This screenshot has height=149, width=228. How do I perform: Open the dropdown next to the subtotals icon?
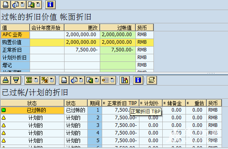(x=52, y=80)
